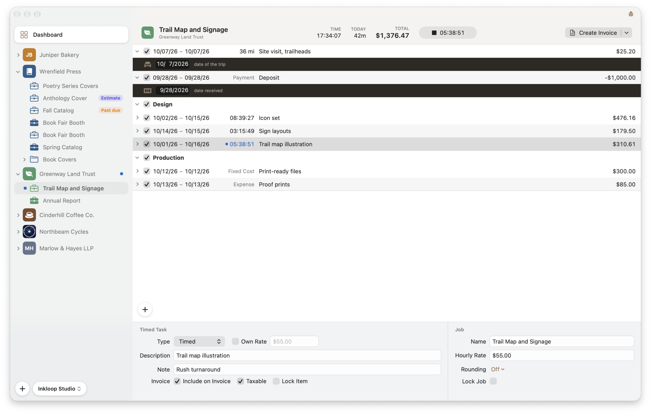Viewport: 651px width, 414px height.
Task: Click the round plus button to add a task
Action: coord(145,310)
